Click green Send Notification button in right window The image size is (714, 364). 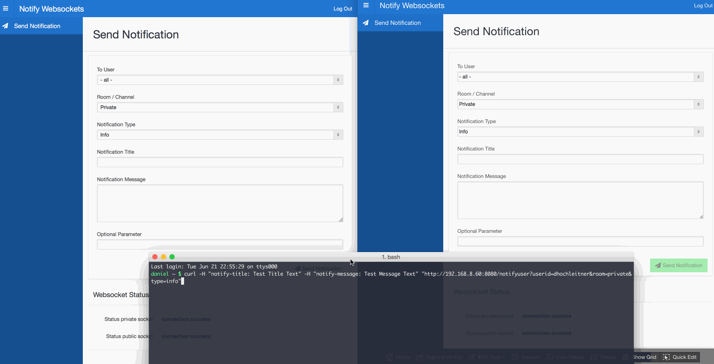pyautogui.click(x=679, y=265)
